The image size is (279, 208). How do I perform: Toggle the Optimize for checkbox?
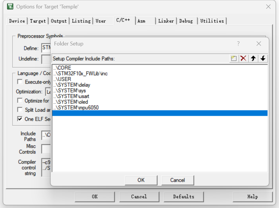coord(20,101)
